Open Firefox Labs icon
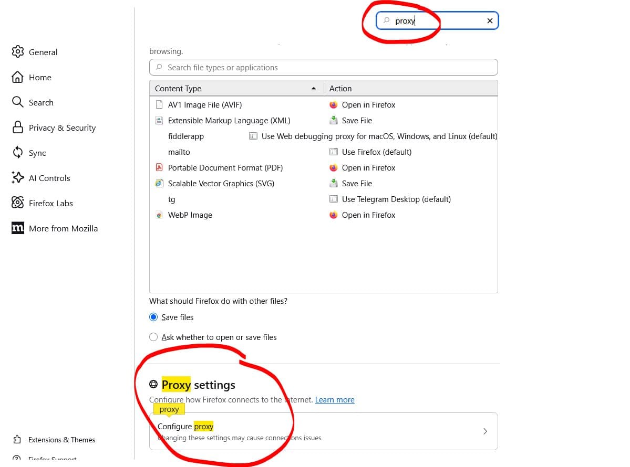 point(18,203)
